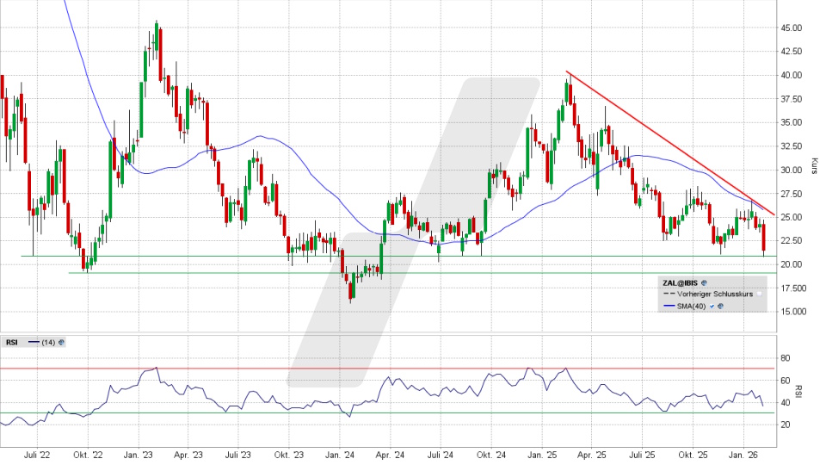Viewport: 826px width, 465px height.
Task: Click the 45.00 price axis label
Action: pyautogui.click(x=791, y=28)
